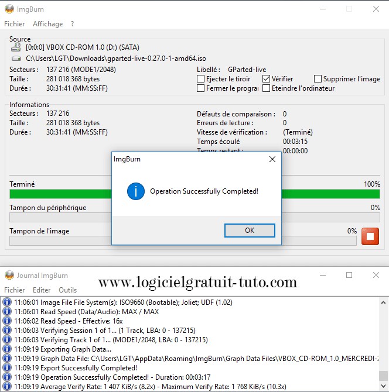
Task: Click the Journal ImgBurn window icon
Action: tap(9, 275)
